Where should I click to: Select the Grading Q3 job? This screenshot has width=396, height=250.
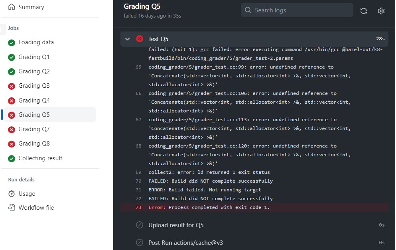[x=50, y=86]
